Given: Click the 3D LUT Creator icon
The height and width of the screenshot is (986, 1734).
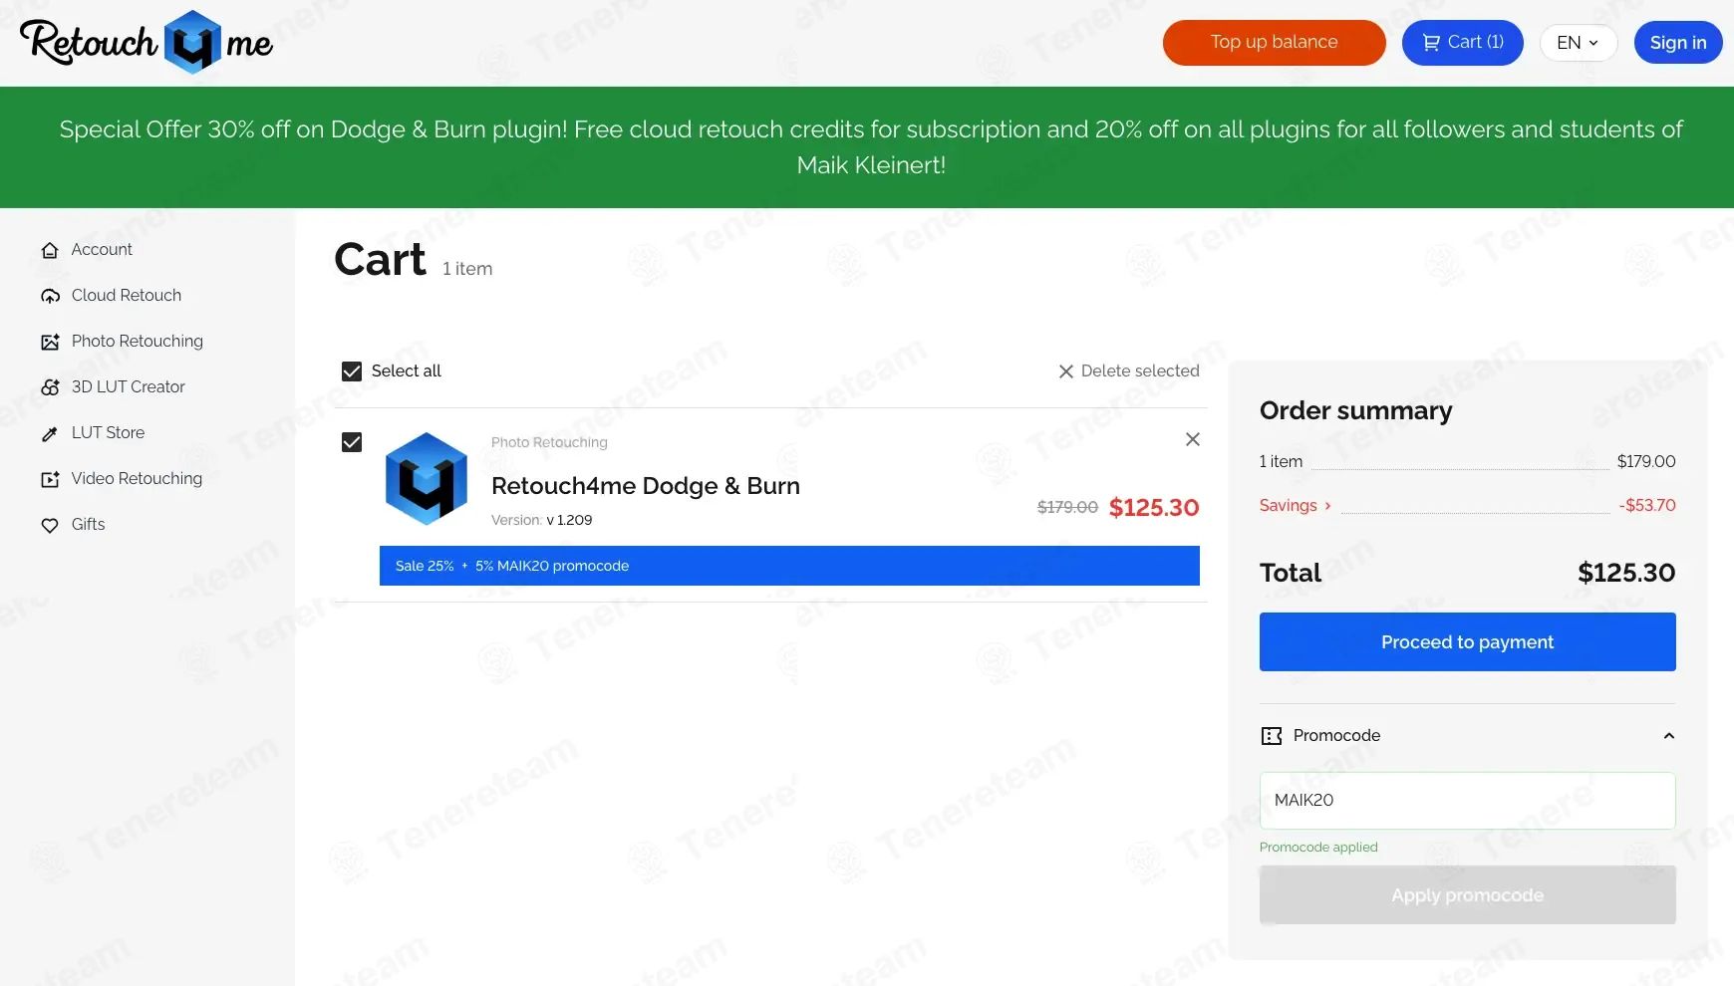Looking at the screenshot, I should pos(50,387).
